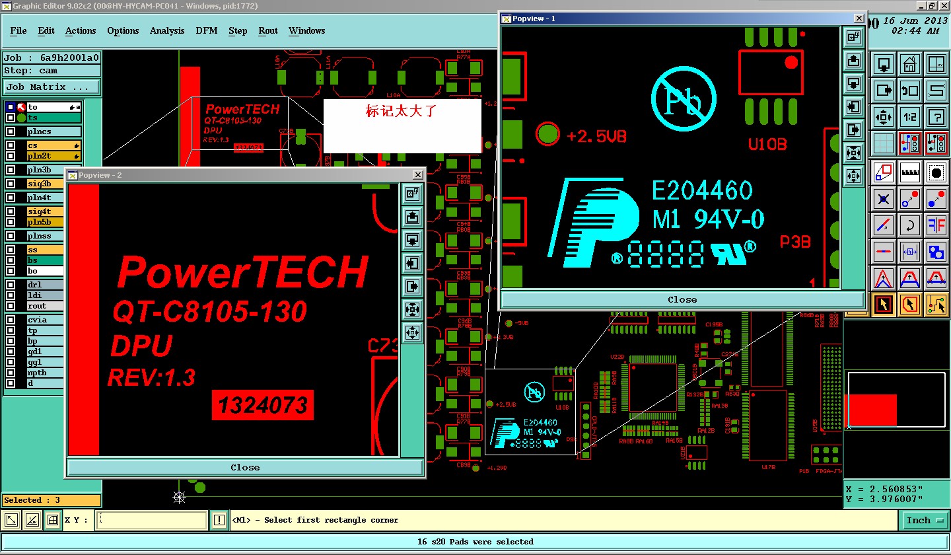Image resolution: width=951 pixels, height=555 pixels.
Task: Select the sig3b layer name
Action: pos(46,184)
